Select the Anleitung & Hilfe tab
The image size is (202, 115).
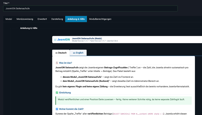pyautogui.click(x=76, y=19)
